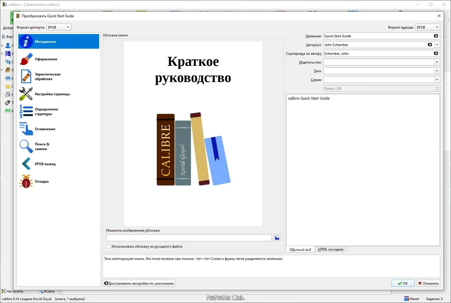Expand the Теги dropdown

point(437,71)
